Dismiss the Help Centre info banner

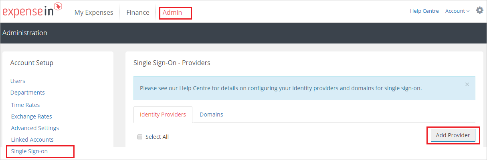(x=467, y=84)
